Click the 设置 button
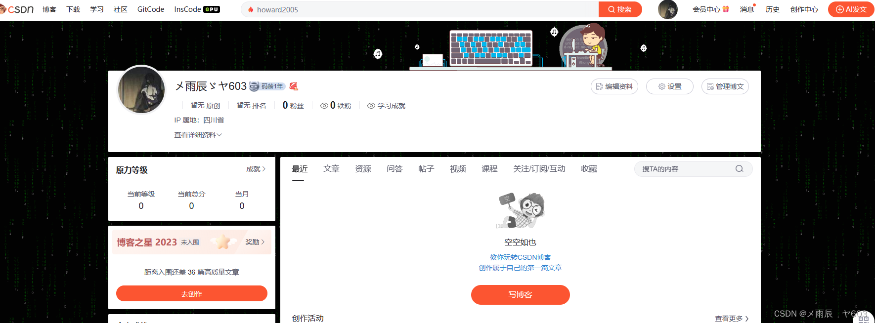This screenshot has width=875, height=323. coord(670,86)
